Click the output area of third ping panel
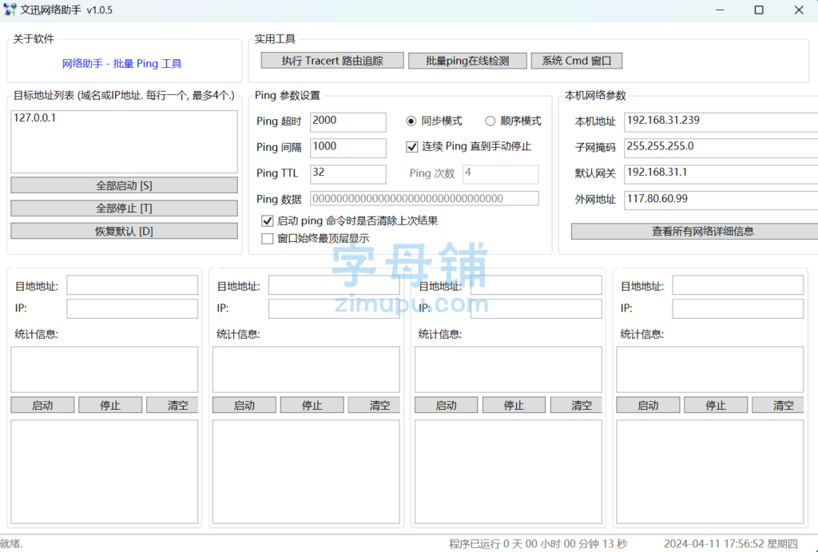Screen dimensions: 818x552 508,471
